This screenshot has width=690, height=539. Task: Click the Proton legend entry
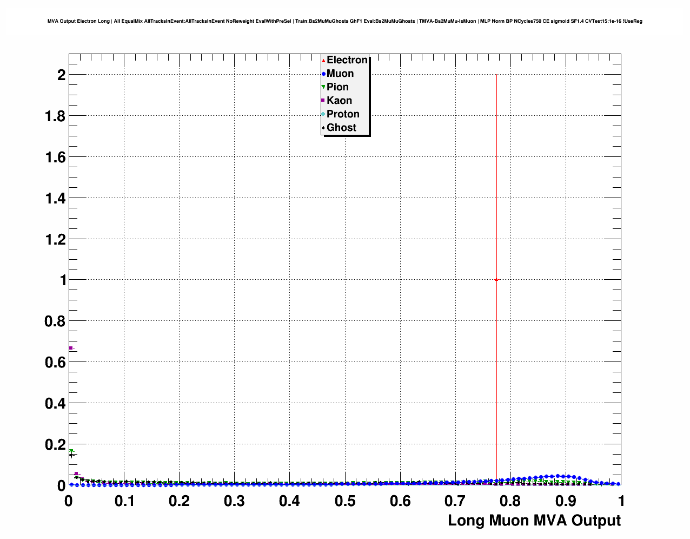click(x=341, y=114)
